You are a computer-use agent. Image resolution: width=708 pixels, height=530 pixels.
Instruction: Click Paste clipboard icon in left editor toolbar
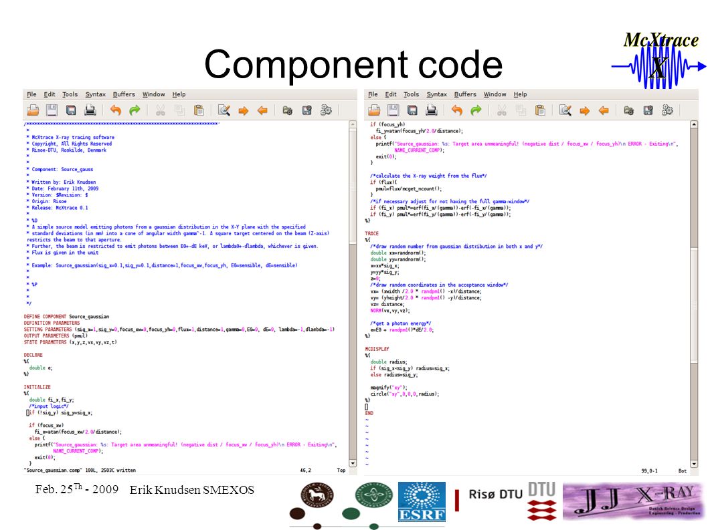[x=199, y=110]
